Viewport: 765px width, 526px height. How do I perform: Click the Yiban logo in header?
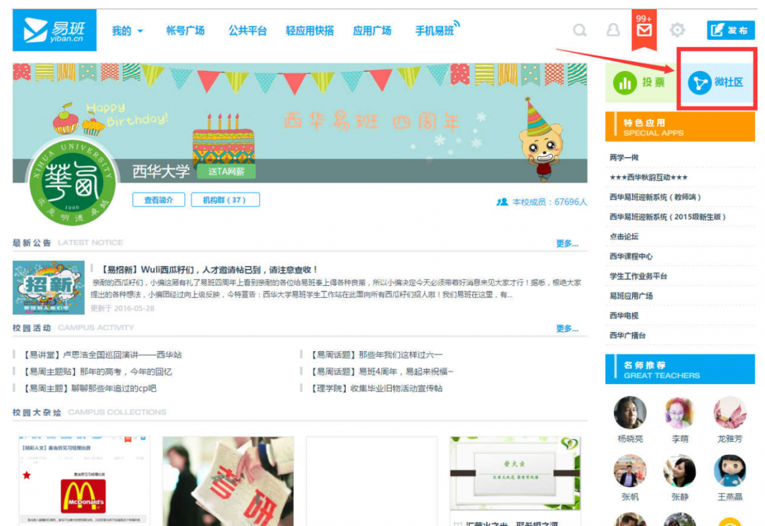55,30
